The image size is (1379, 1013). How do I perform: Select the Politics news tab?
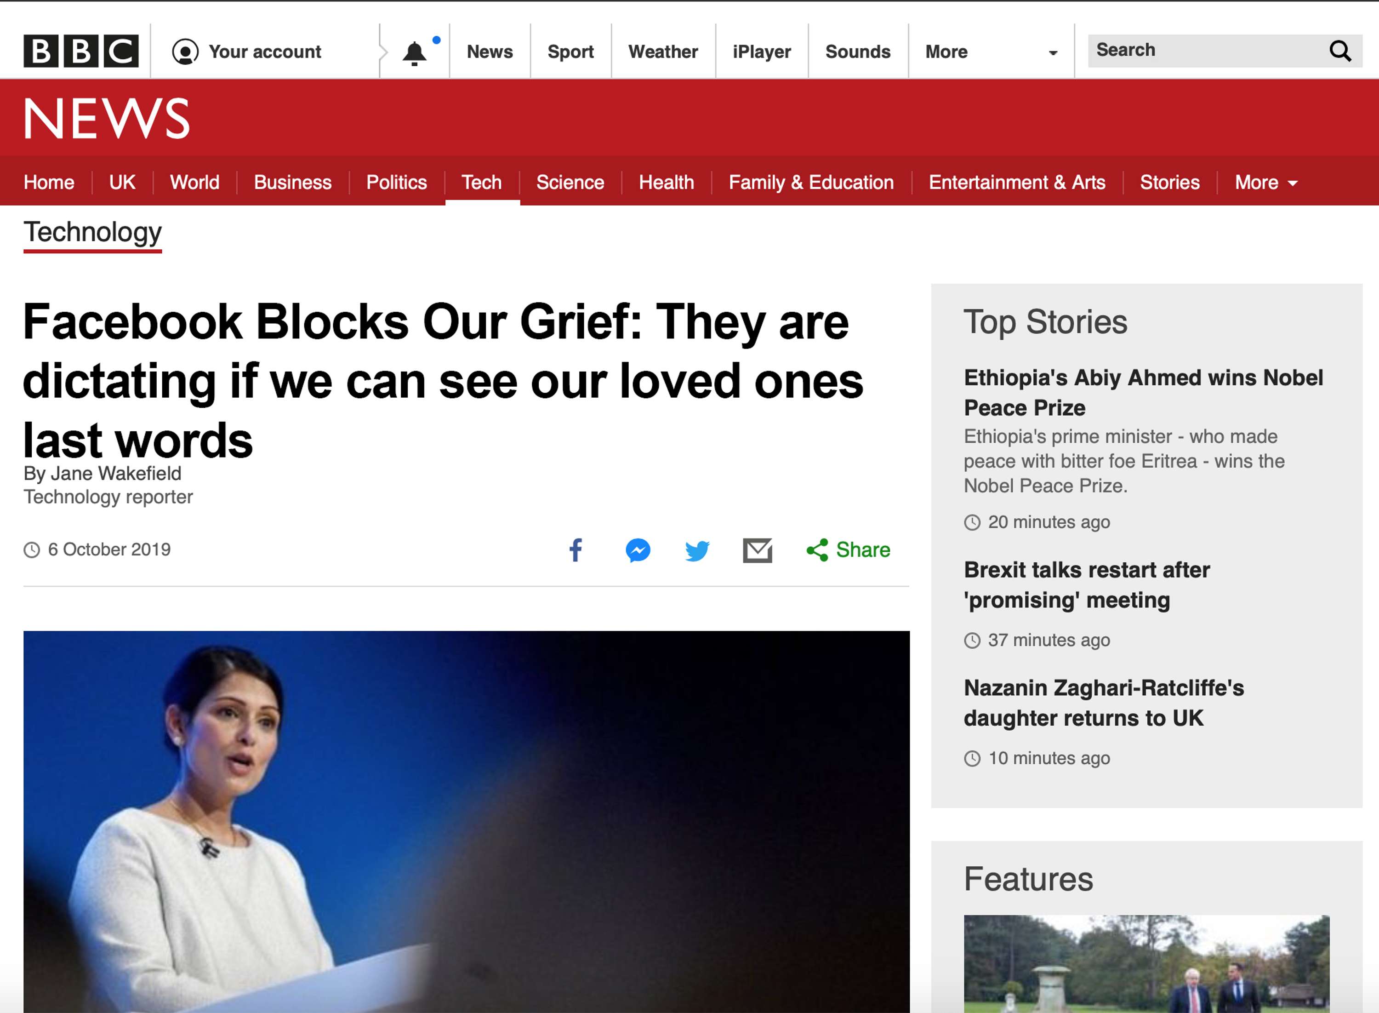pos(397,182)
